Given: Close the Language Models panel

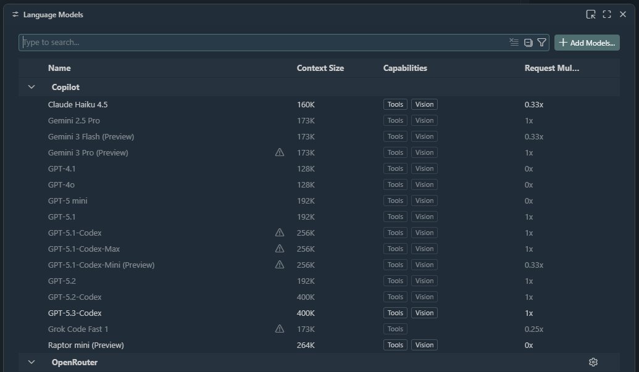Looking at the screenshot, I should [623, 14].
